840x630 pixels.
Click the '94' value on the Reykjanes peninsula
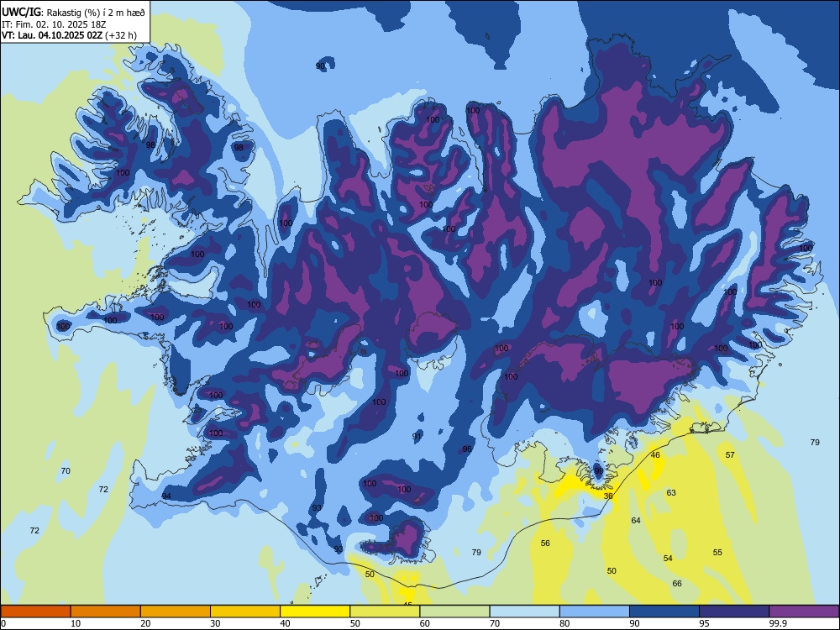(x=166, y=496)
